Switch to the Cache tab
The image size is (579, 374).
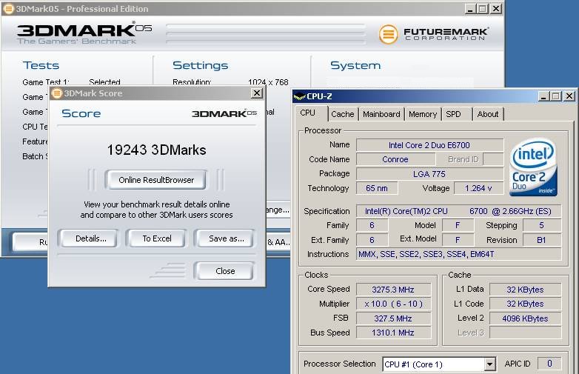click(x=342, y=114)
